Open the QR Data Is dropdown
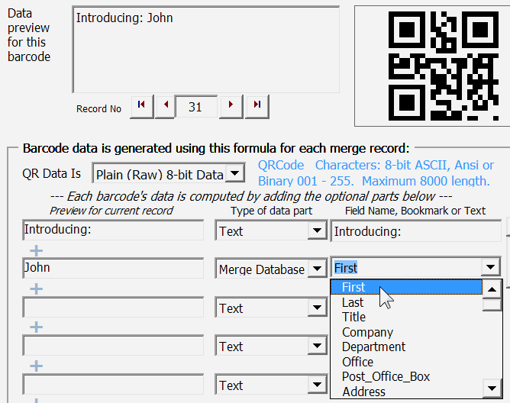510x403 pixels. pyautogui.click(x=235, y=174)
